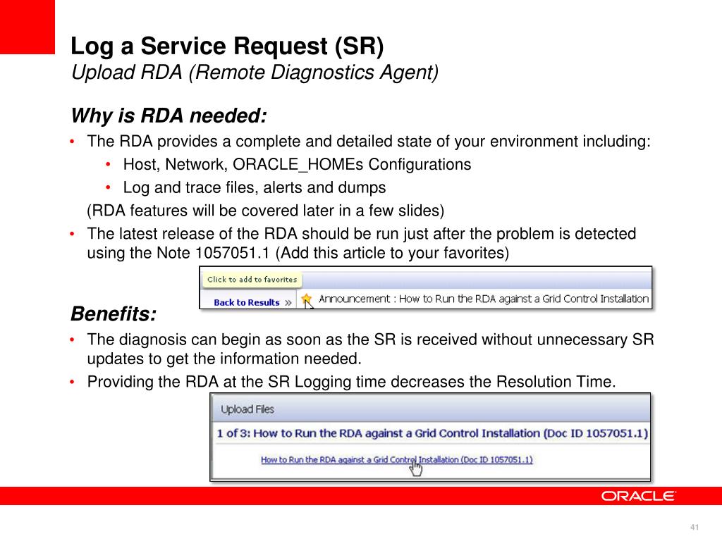Click the slide page number 41
722x541 pixels.
click(x=695, y=527)
